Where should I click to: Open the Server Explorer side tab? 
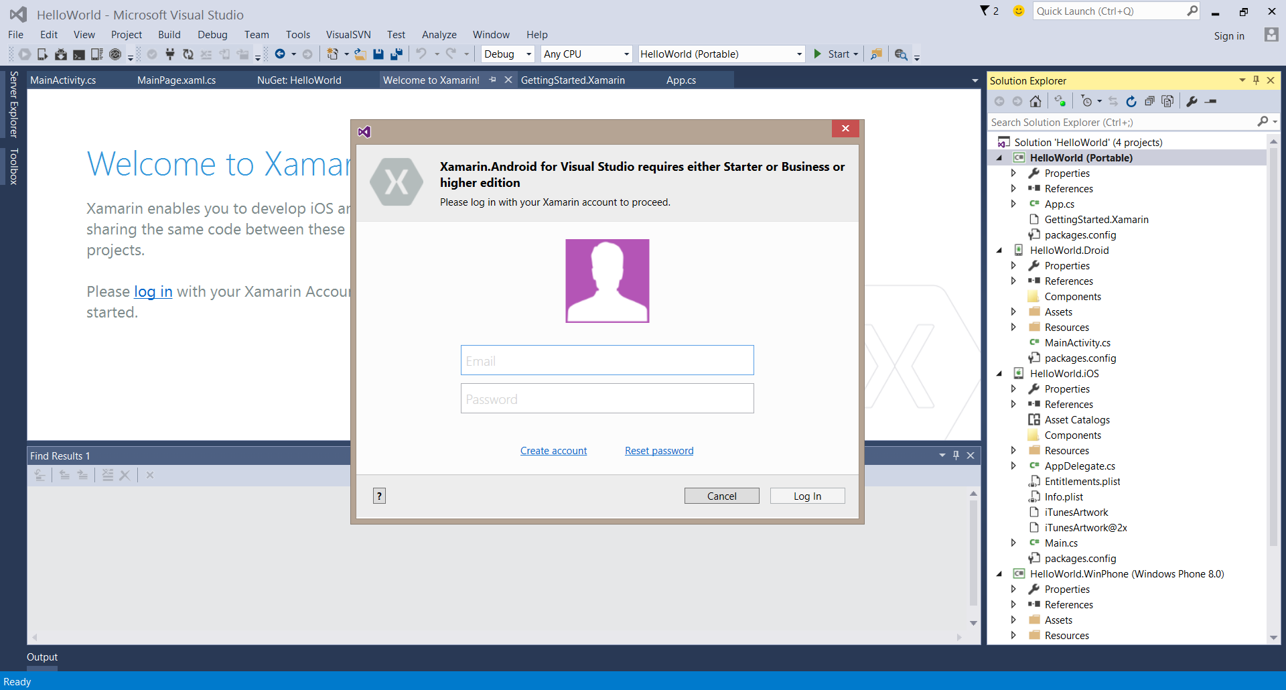tap(13, 104)
